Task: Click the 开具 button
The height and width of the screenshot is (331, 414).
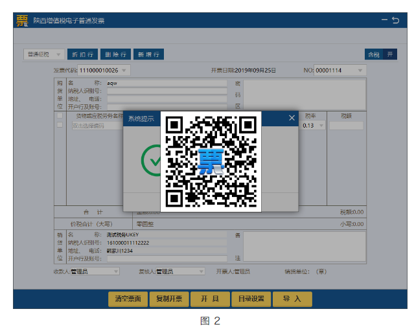Action: [210, 299]
